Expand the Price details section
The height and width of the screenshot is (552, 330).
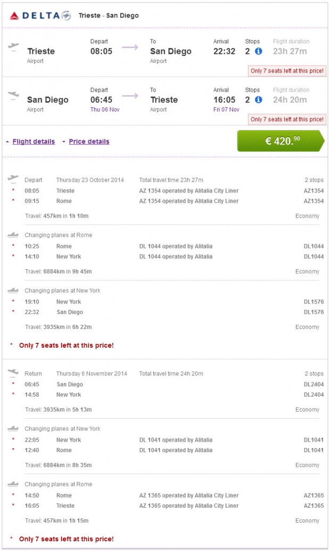tap(89, 141)
